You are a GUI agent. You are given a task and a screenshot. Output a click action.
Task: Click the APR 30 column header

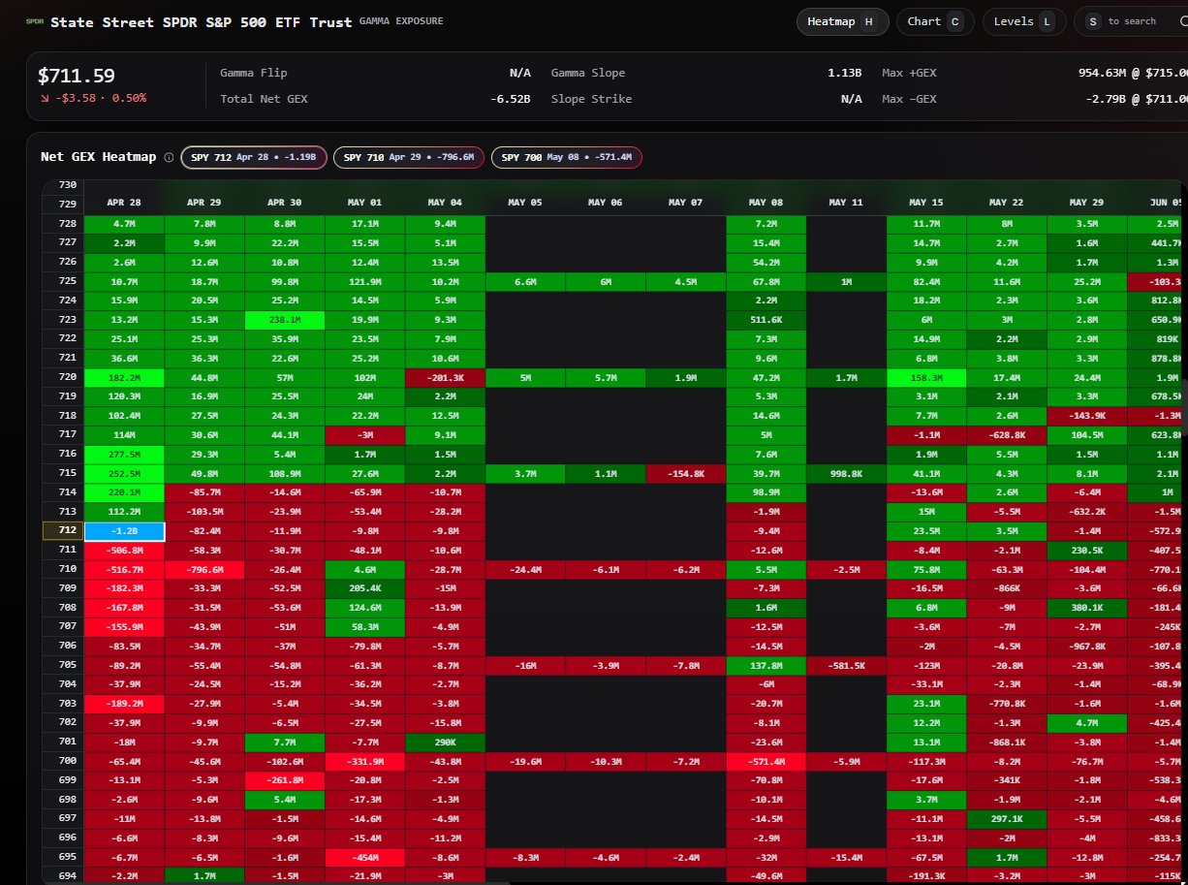pyautogui.click(x=283, y=203)
